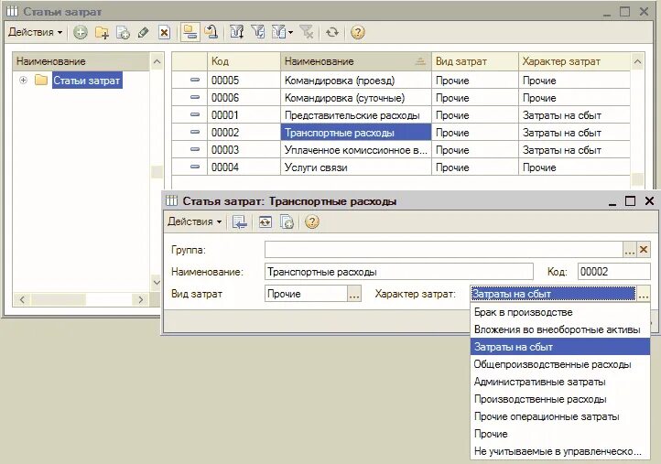Viewport: 661px width, 464px height.
Task: Open the Группа selection ellipsis button
Action: click(x=629, y=250)
